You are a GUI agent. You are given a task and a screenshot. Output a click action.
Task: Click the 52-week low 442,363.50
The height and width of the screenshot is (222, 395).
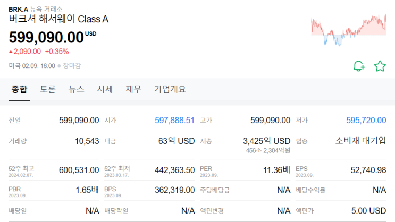click(174, 170)
